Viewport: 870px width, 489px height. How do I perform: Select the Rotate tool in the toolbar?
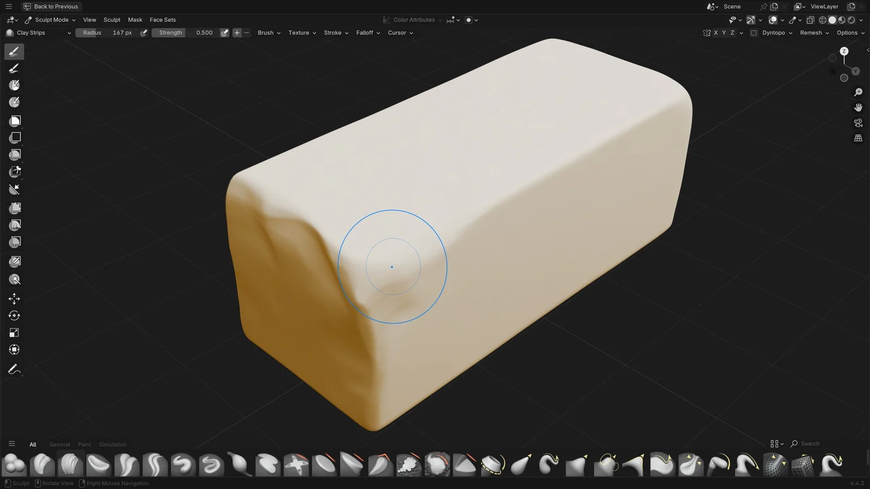14,316
